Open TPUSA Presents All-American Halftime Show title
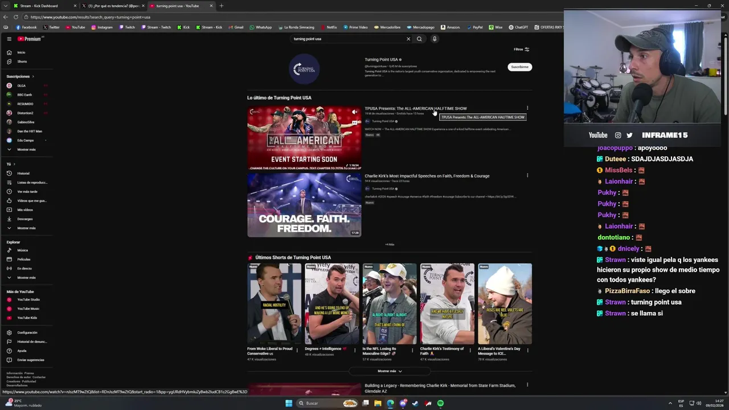Screen dimensions: 729x410 (416, 108)
